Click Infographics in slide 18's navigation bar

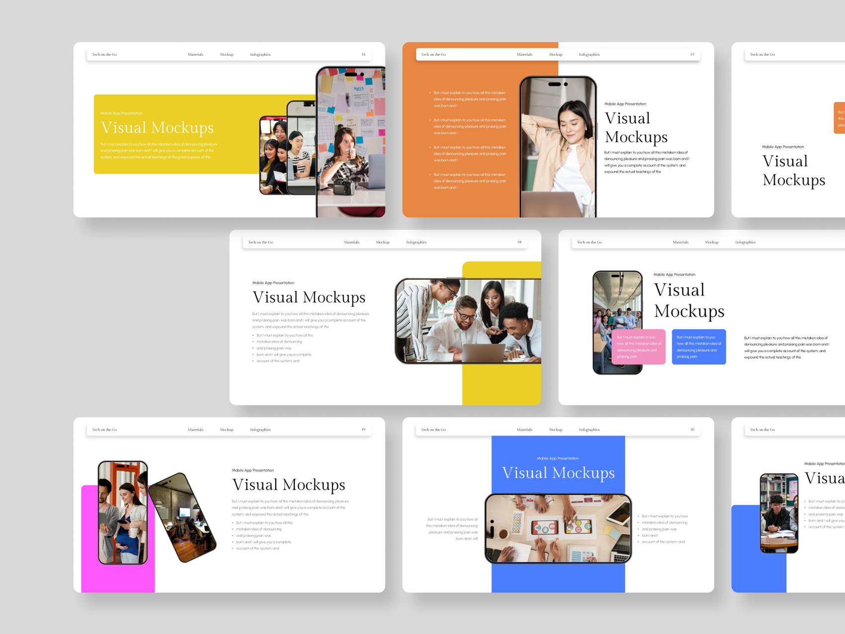pyautogui.click(x=417, y=242)
